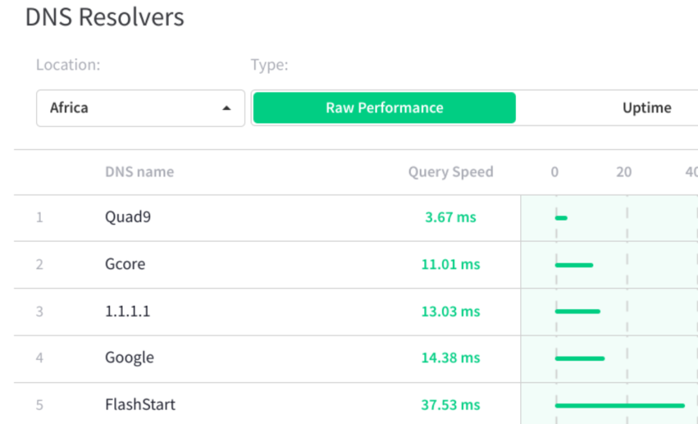Click the Google query speed bar
The image size is (698, 424).
579,358
